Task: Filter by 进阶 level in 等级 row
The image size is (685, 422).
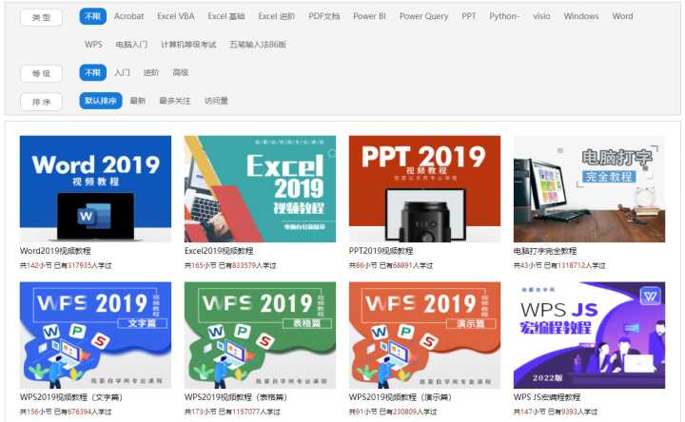Action: tap(151, 72)
